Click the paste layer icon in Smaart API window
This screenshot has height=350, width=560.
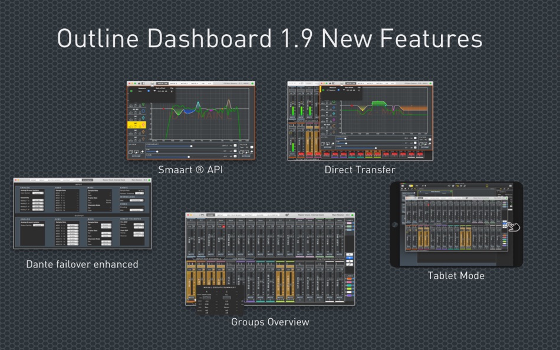coord(136,152)
